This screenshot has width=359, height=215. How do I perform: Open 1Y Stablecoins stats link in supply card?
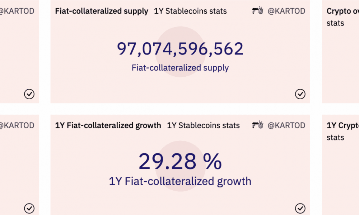tap(190, 11)
